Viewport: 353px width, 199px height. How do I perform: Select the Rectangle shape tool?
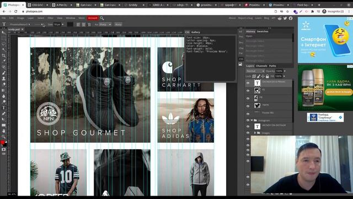pos(4,125)
